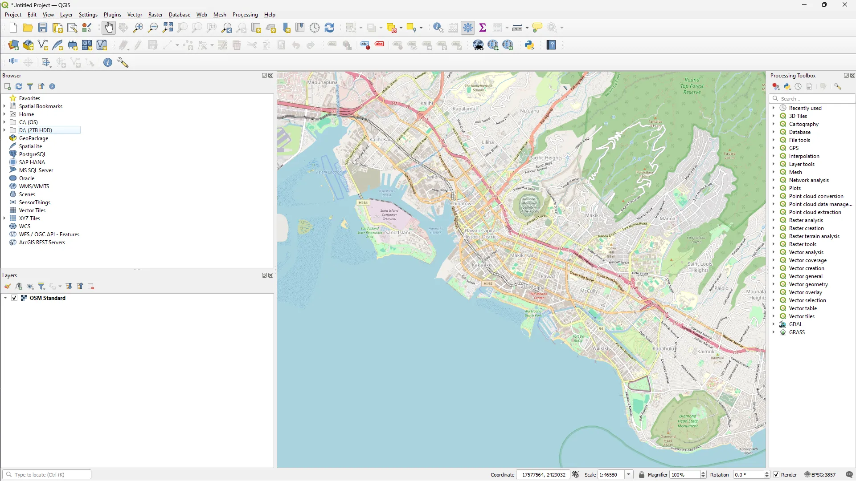Show statistical summary sigma icon
Screen dimensions: 856x481
pyautogui.click(x=483, y=28)
